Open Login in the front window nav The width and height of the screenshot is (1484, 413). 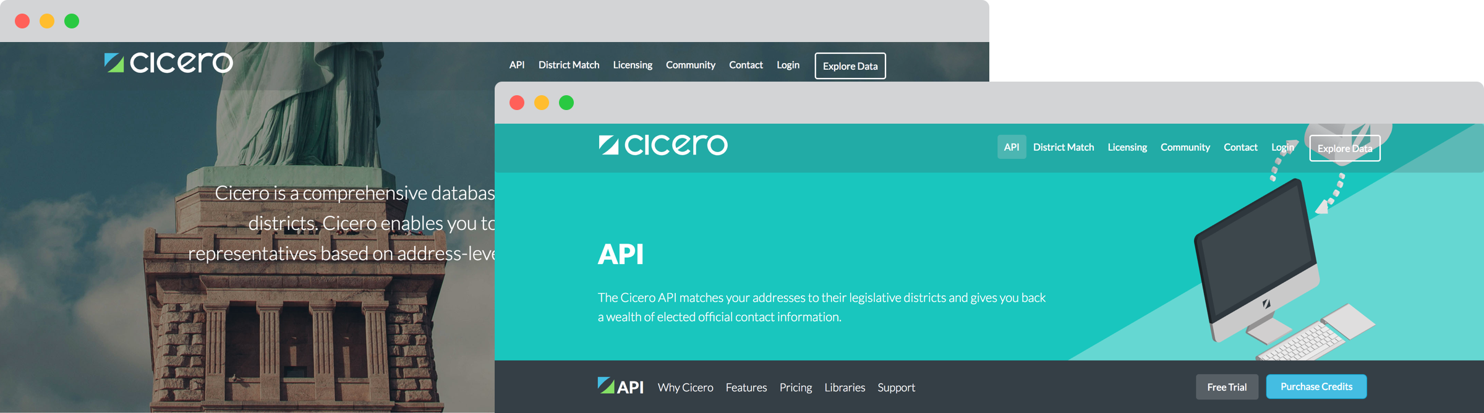[x=1282, y=147]
